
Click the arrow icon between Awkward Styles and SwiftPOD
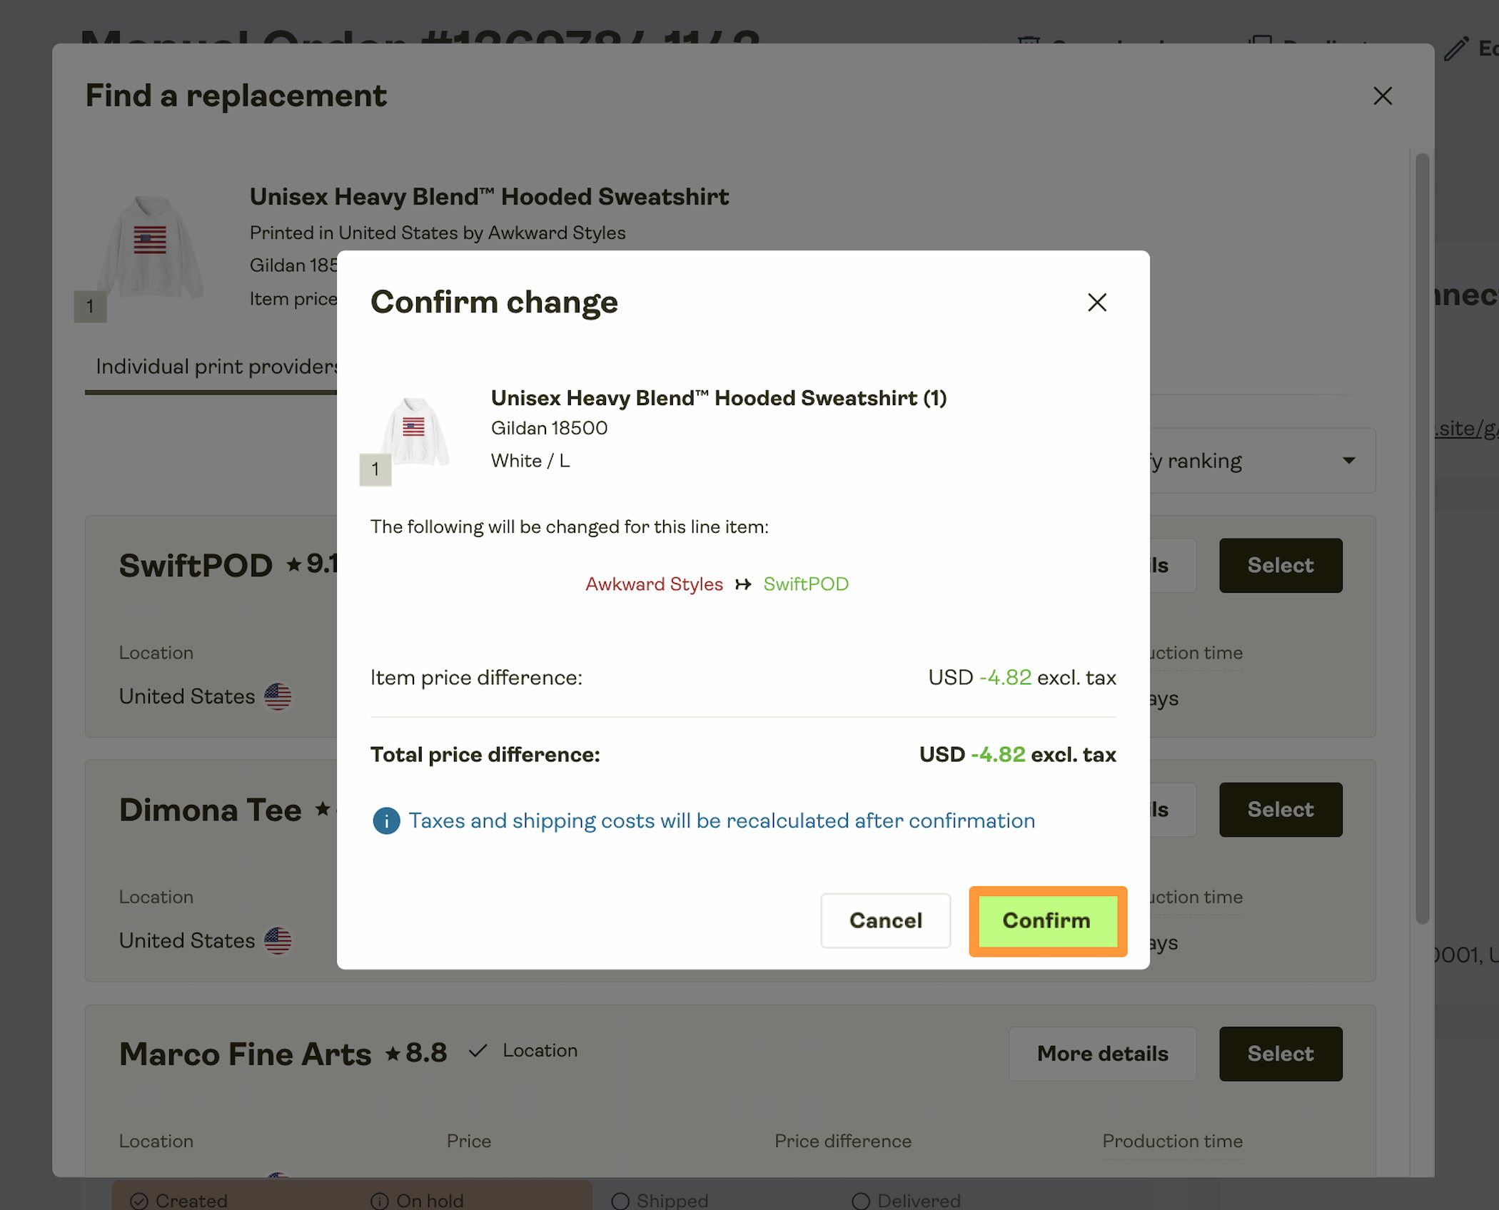pyautogui.click(x=743, y=584)
